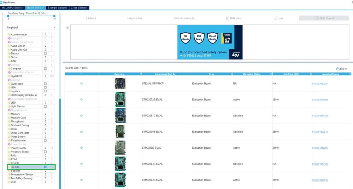Viewport: 353px width, 189px height.
Task: Click the Touch Key Sensing status icon
Action: [x=9, y=178]
